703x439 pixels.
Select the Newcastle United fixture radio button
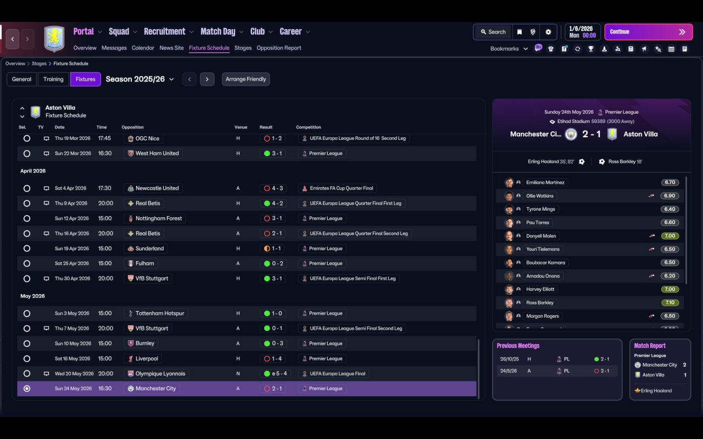coord(26,188)
